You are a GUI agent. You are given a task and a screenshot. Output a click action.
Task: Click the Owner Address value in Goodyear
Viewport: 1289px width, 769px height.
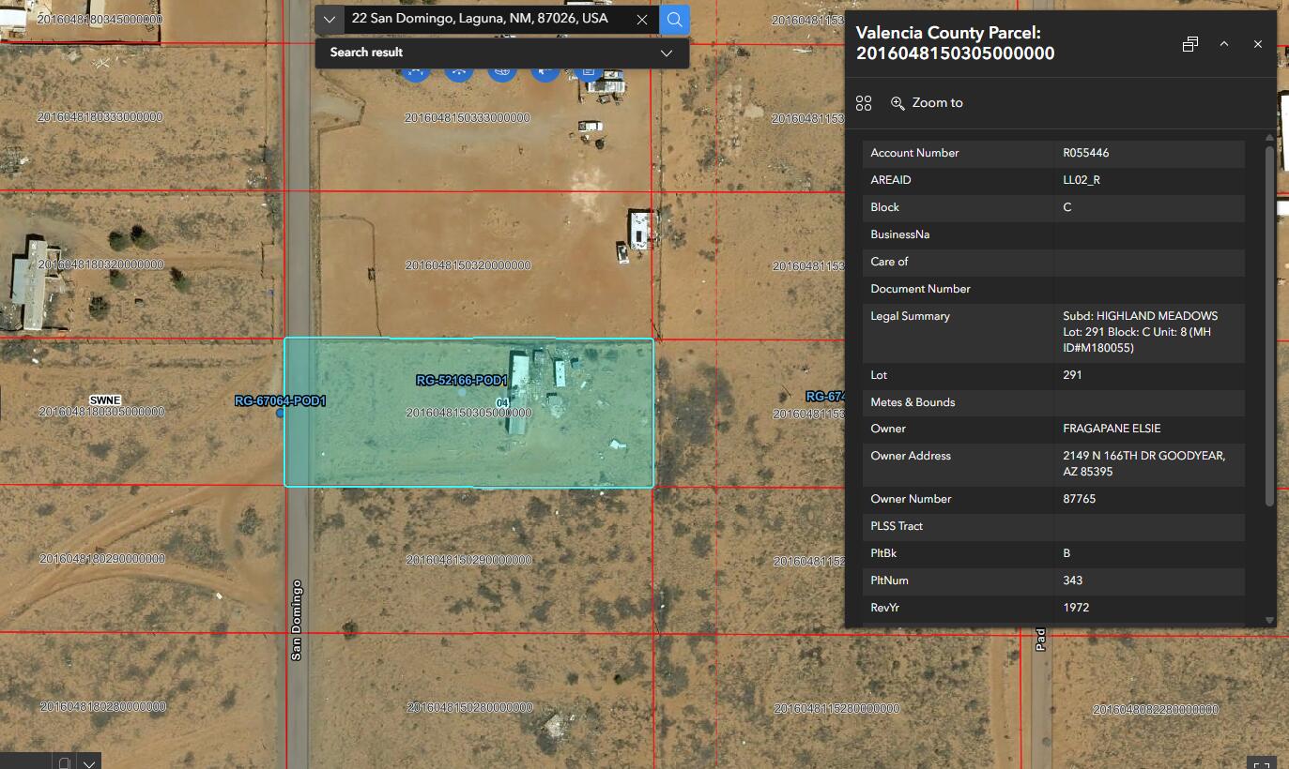(x=1144, y=463)
